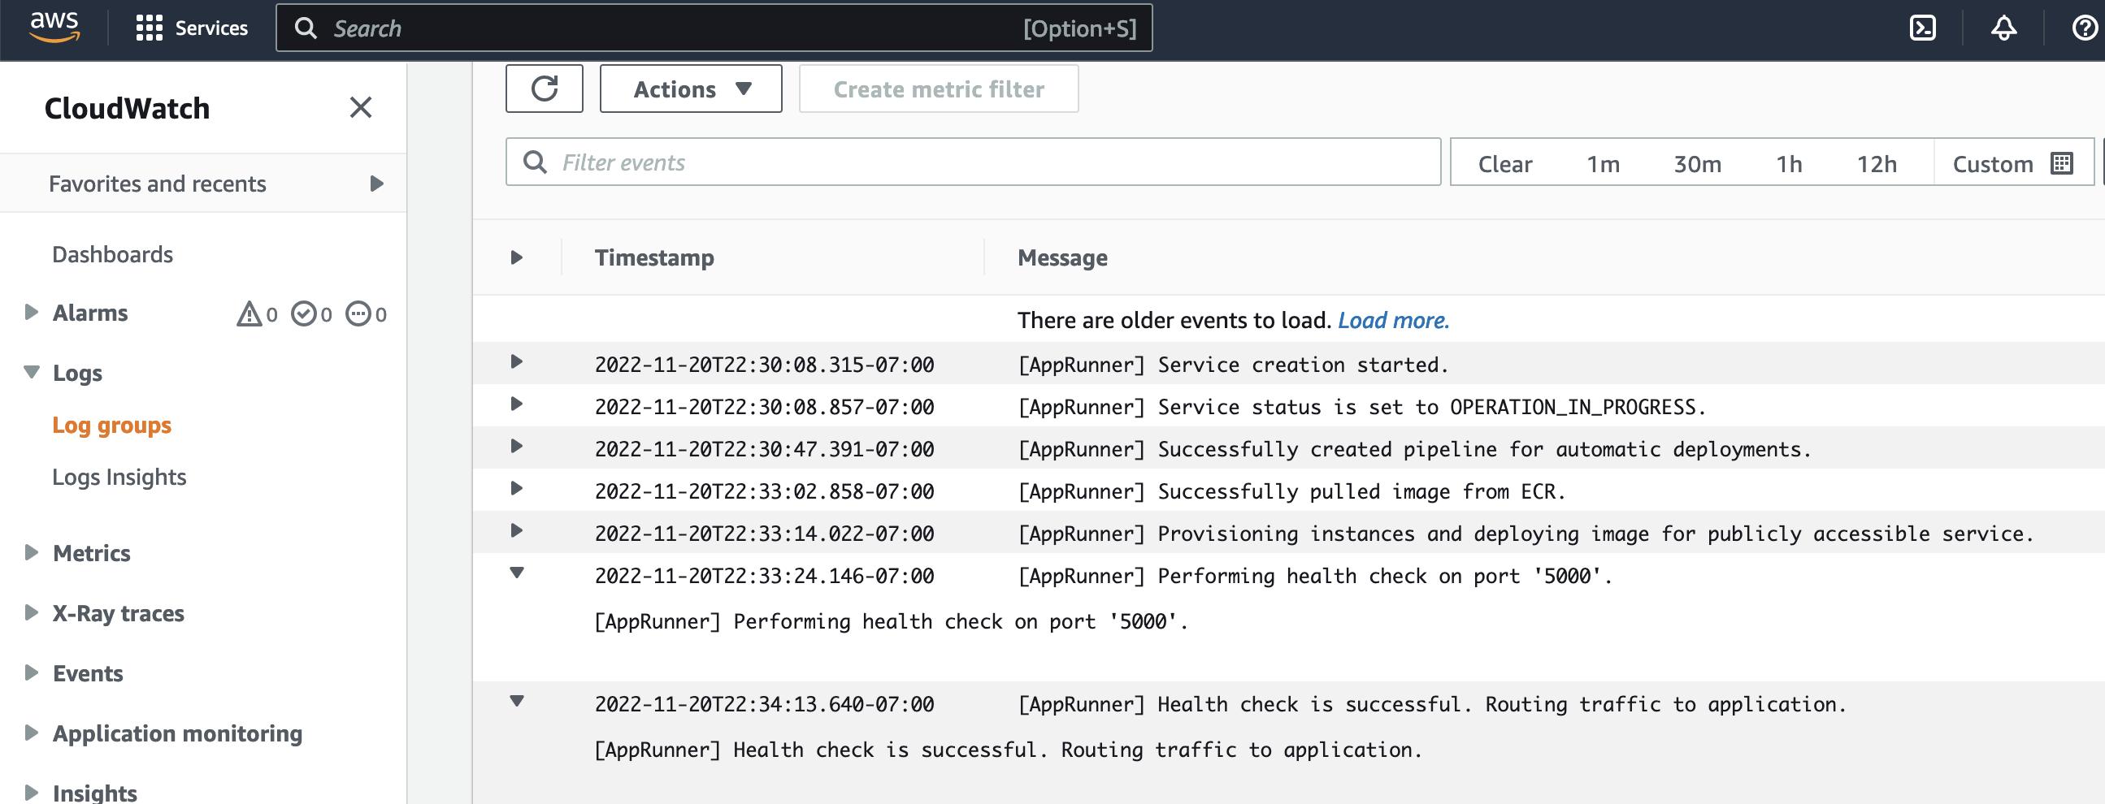The width and height of the screenshot is (2105, 804).
Task: Refresh the log events list
Action: 544,89
